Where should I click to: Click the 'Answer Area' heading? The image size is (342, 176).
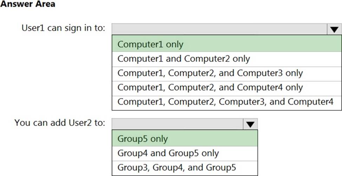pyautogui.click(x=28, y=5)
